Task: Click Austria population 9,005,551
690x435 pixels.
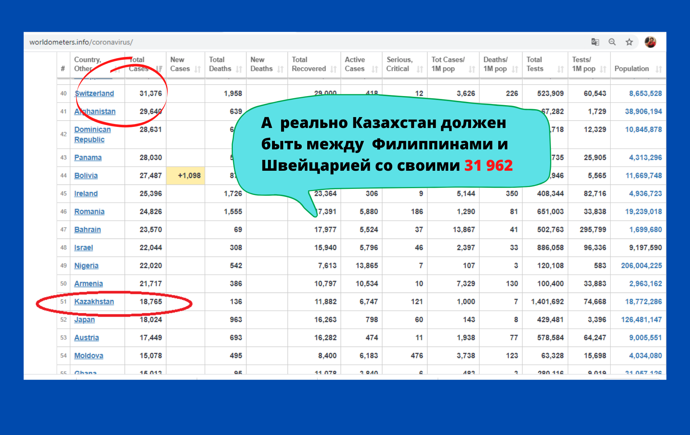Action: tap(645, 338)
